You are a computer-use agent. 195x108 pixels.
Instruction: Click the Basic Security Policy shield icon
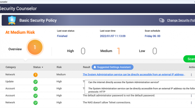pyautogui.click(x=12, y=20)
